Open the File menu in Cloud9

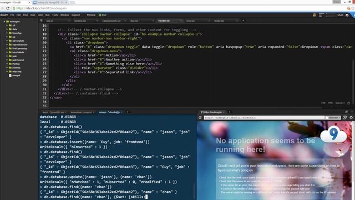click(x=12, y=15)
